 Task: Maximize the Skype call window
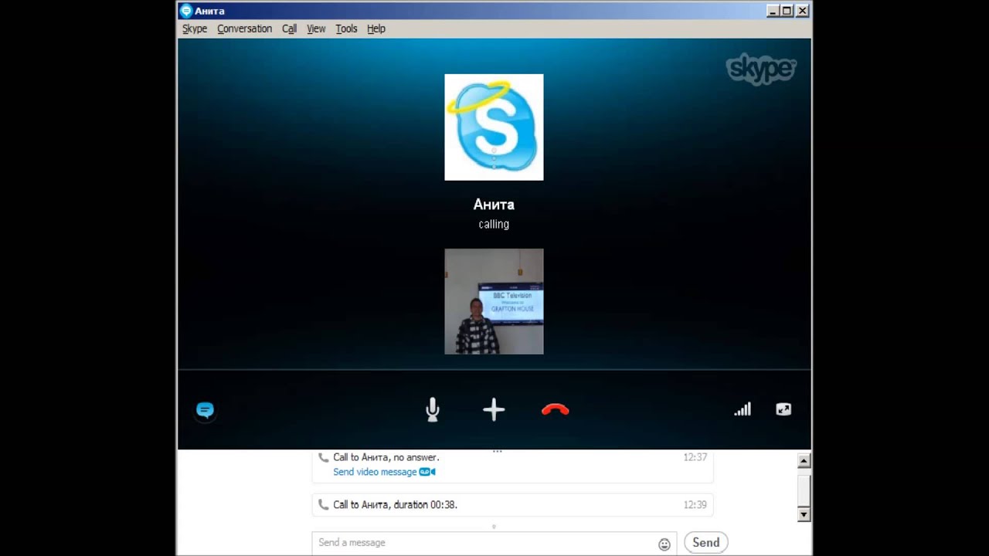[787, 11]
